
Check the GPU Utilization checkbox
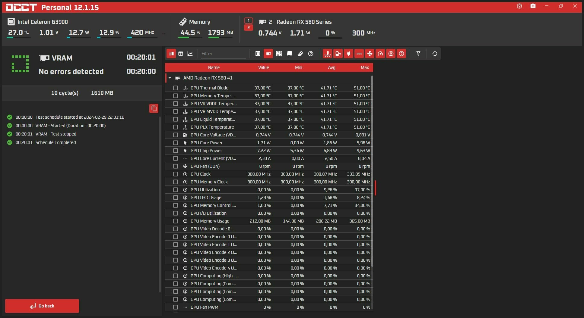(176, 190)
